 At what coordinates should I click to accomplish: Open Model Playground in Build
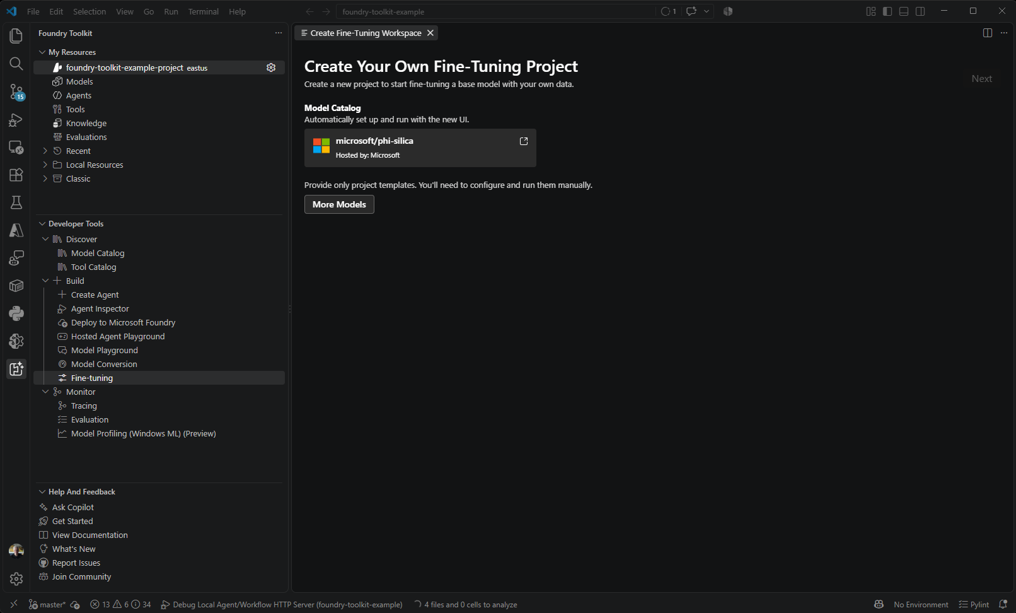click(105, 350)
